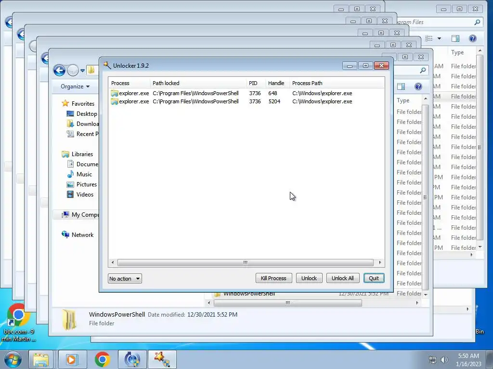Click WindowsPowerShell folder icon in details pane
Screen dimensions: 493x369
point(69,320)
